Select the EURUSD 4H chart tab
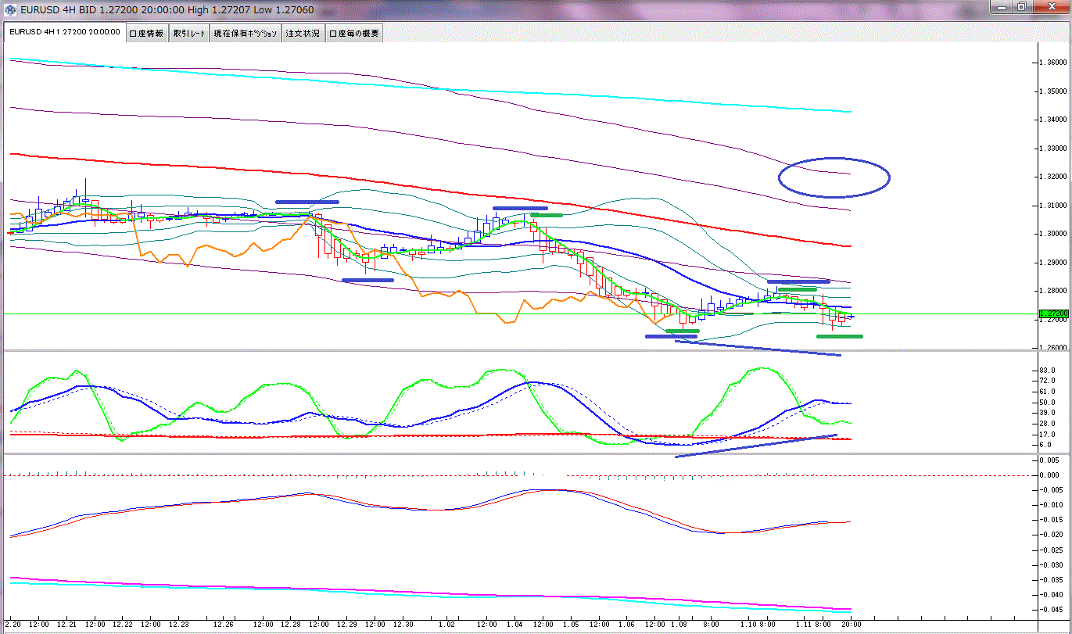Viewport: 1072px width, 634px height. click(64, 33)
